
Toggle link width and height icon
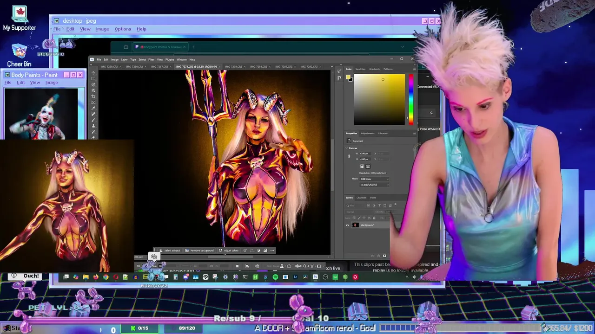tap(349, 156)
